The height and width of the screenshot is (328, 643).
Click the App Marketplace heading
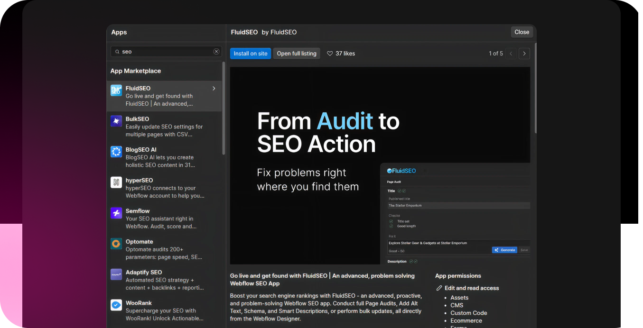(136, 71)
